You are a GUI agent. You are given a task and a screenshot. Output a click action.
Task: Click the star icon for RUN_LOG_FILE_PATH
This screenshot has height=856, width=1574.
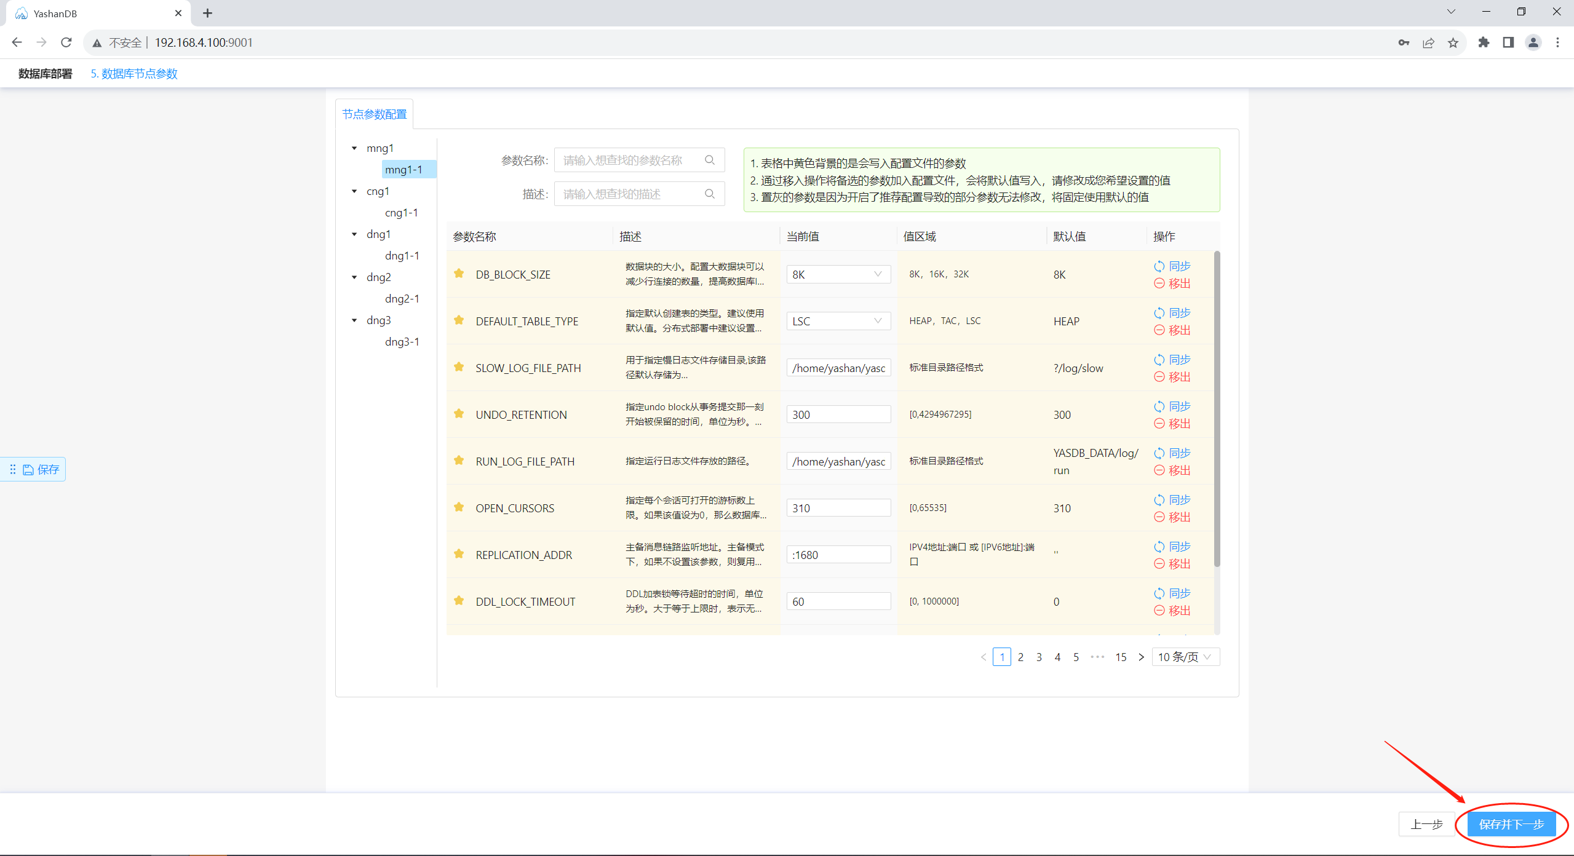point(459,461)
